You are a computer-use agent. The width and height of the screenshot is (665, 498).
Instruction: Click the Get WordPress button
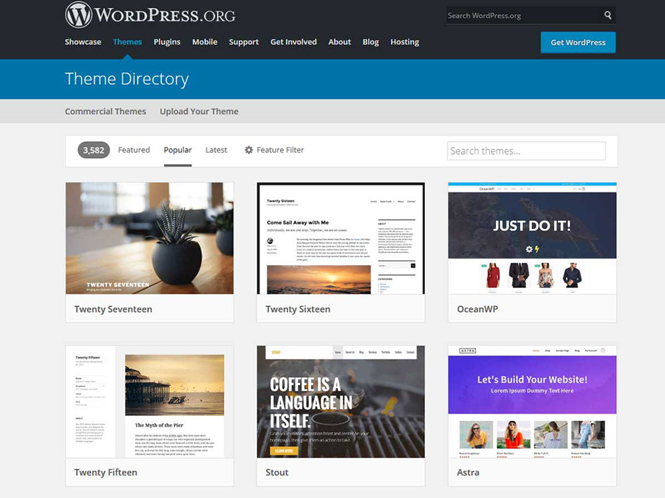(x=578, y=42)
